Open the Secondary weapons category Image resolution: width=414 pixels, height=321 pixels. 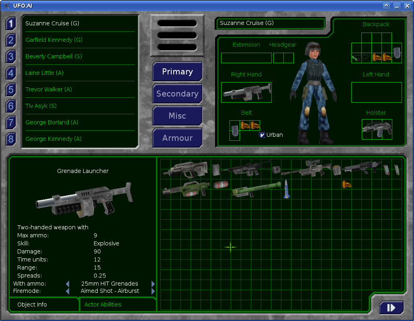177,94
